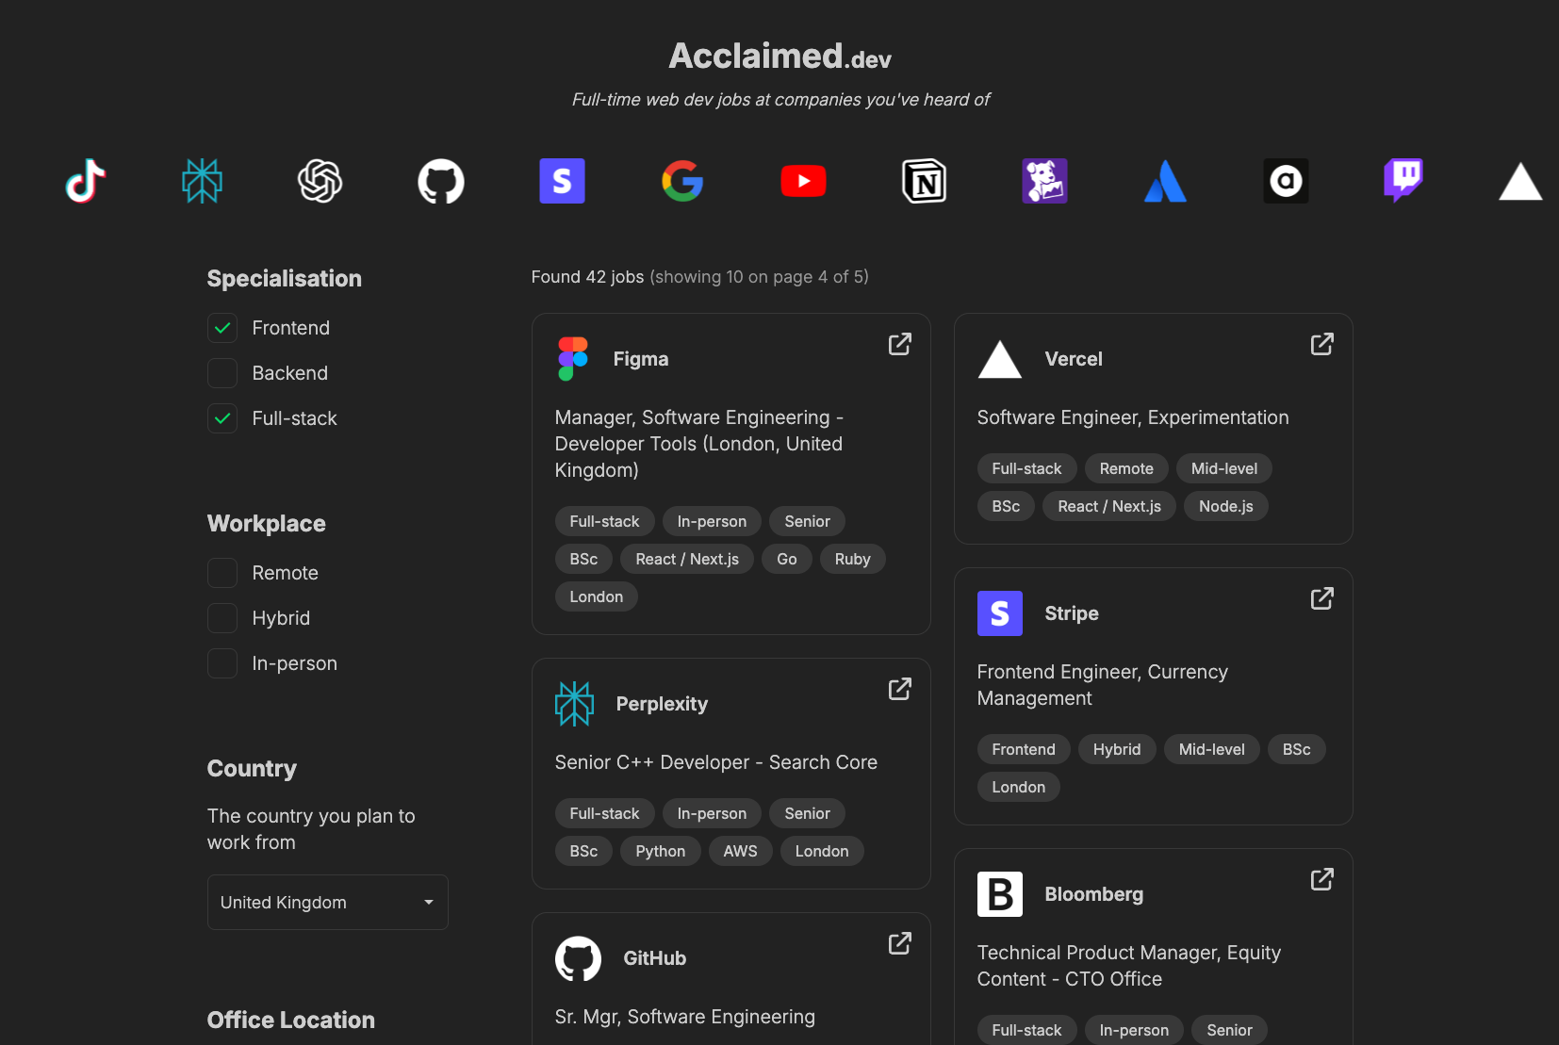This screenshot has height=1045, width=1559.
Task: Click the Acclaimed.dev site title
Action: (779, 57)
